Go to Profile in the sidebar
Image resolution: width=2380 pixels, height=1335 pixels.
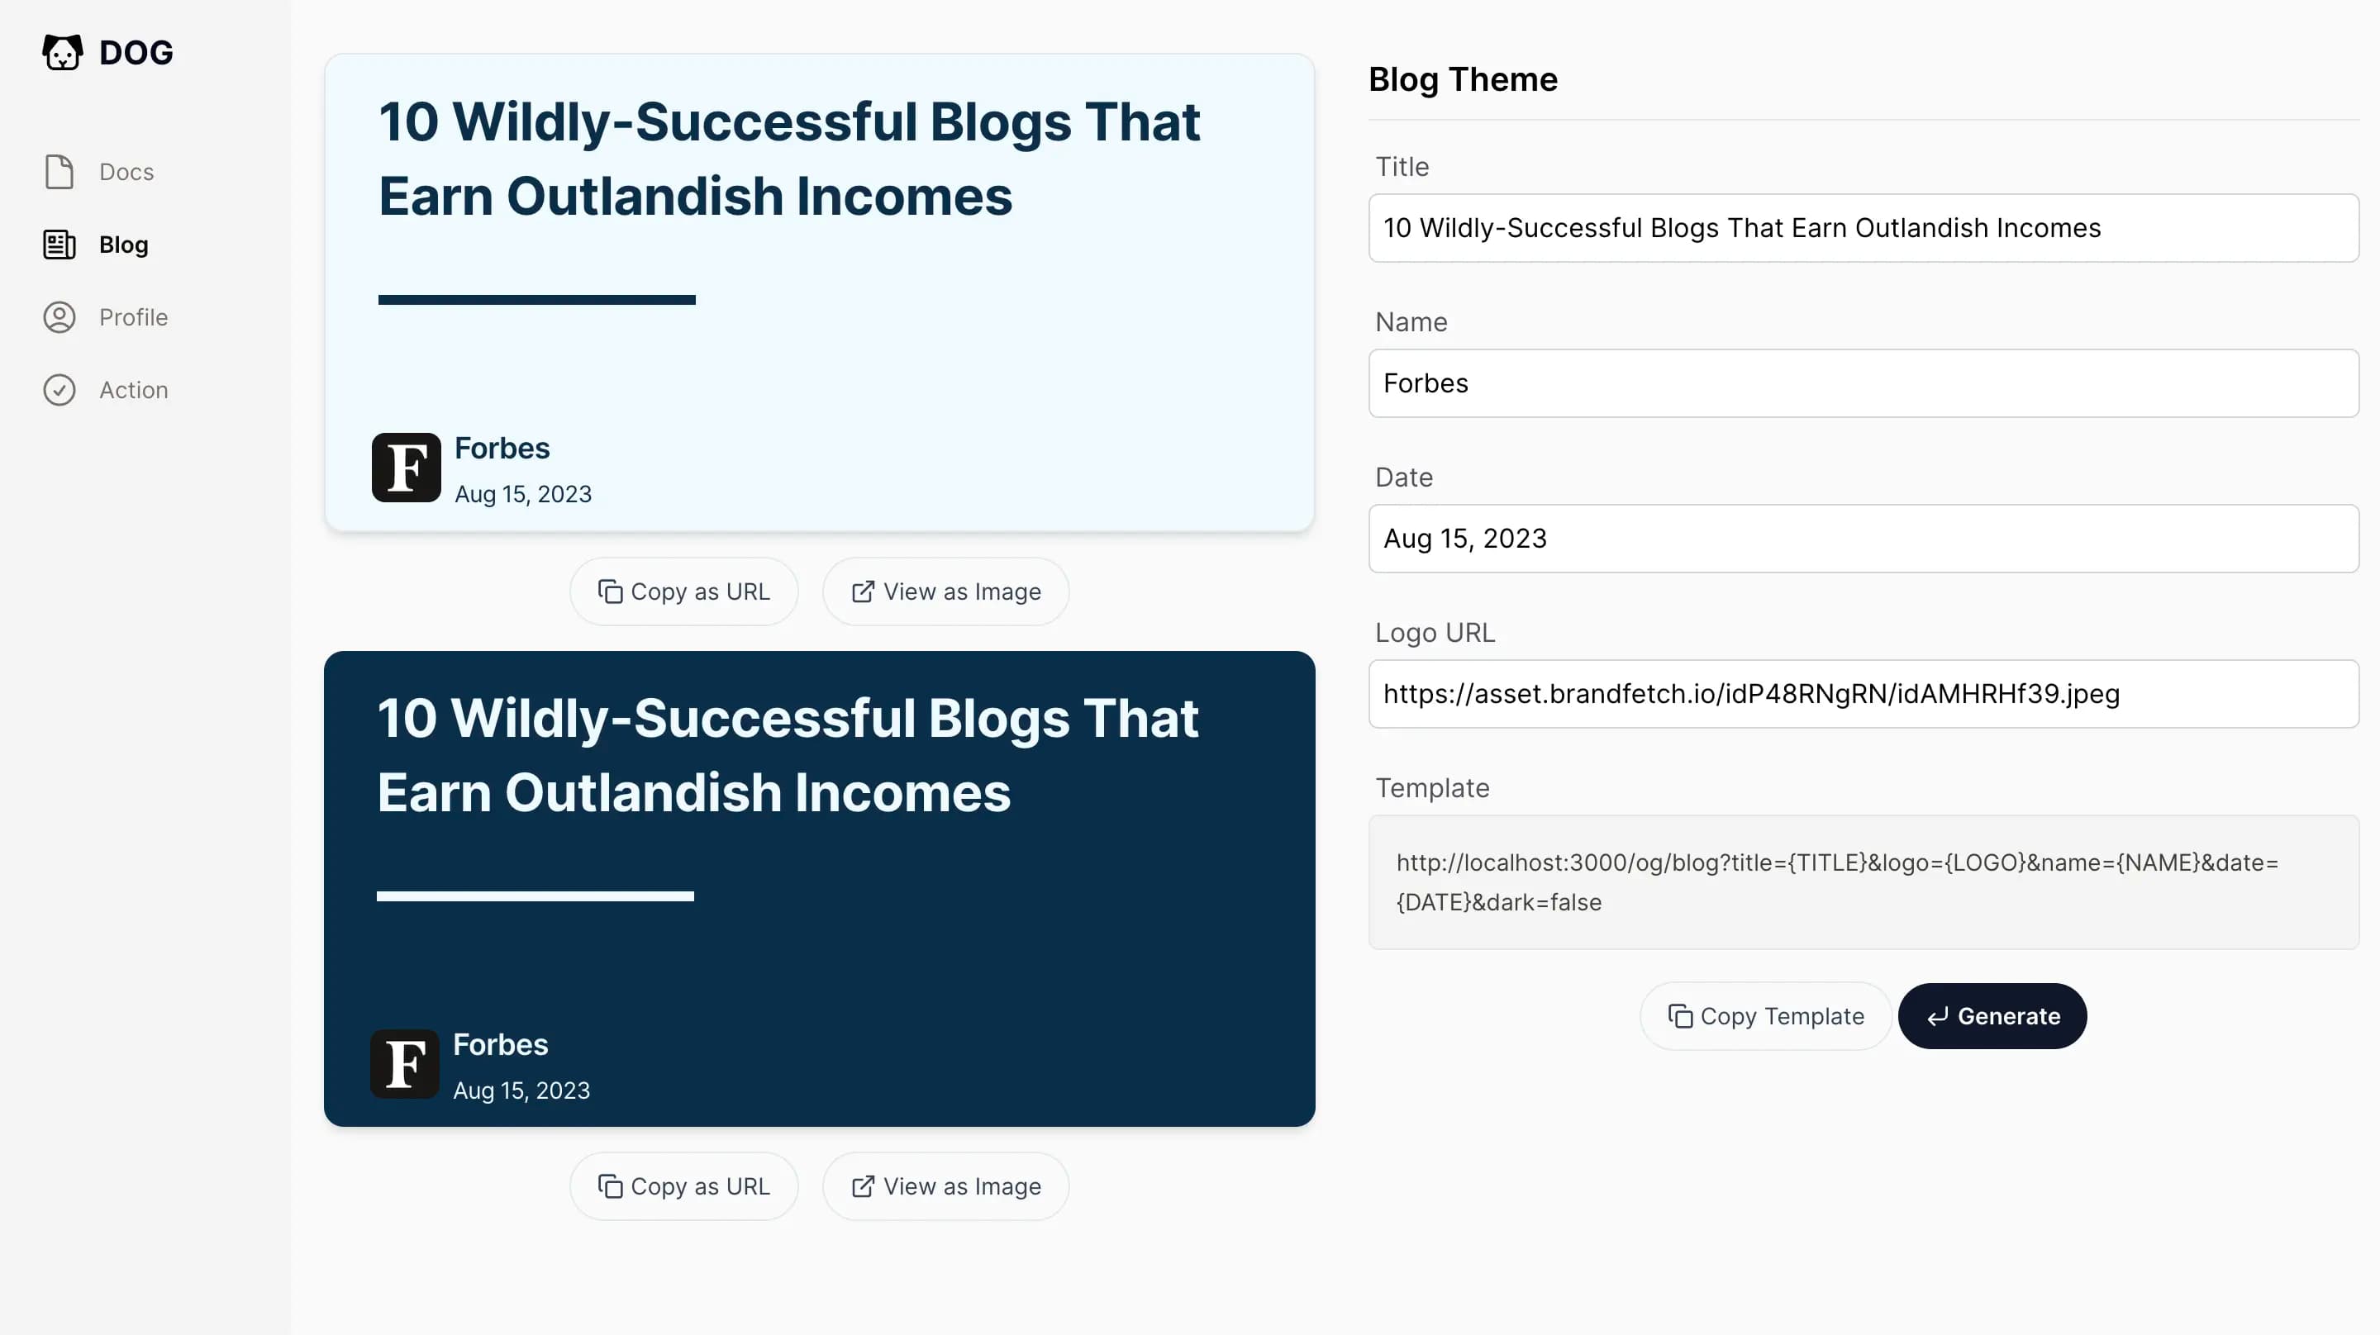pos(133,317)
